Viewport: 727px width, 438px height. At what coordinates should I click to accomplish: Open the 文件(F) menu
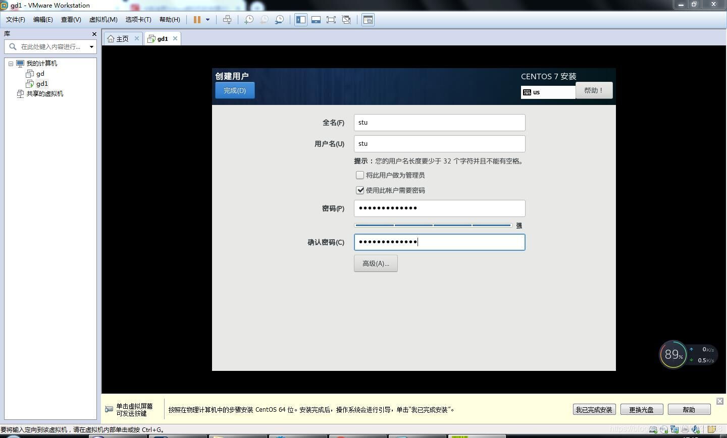click(16, 20)
